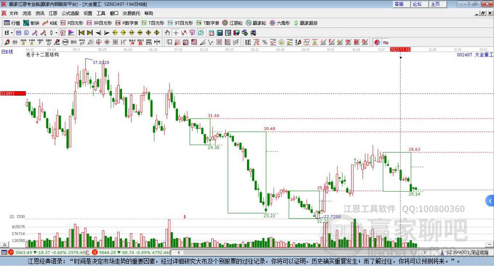Viewport: 494px width, 266px height.
Task: Toggle the pink flag chart icon
Action: [71, 33]
